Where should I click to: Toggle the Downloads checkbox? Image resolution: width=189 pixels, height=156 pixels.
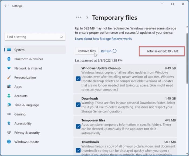(x=78, y=104)
